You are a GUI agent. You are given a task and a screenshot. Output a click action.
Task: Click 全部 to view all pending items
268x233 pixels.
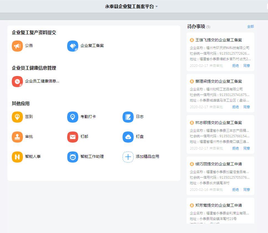click(x=250, y=27)
